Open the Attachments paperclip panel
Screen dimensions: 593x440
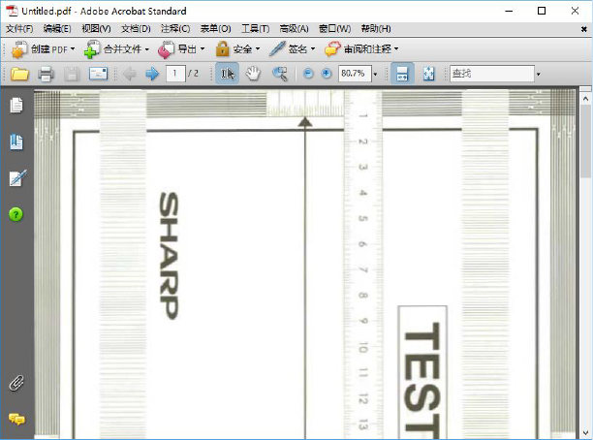(16, 383)
